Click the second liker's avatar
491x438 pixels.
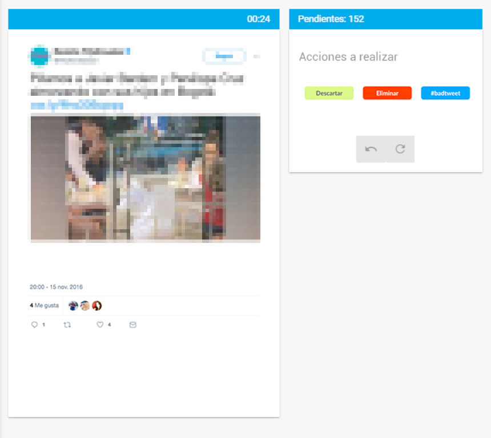click(x=85, y=306)
